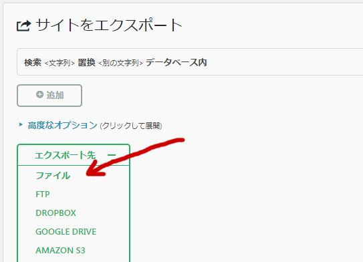The image size is (363, 262).
Task: Click the 検索 <文字列> search string field
Action: coord(49,62)
